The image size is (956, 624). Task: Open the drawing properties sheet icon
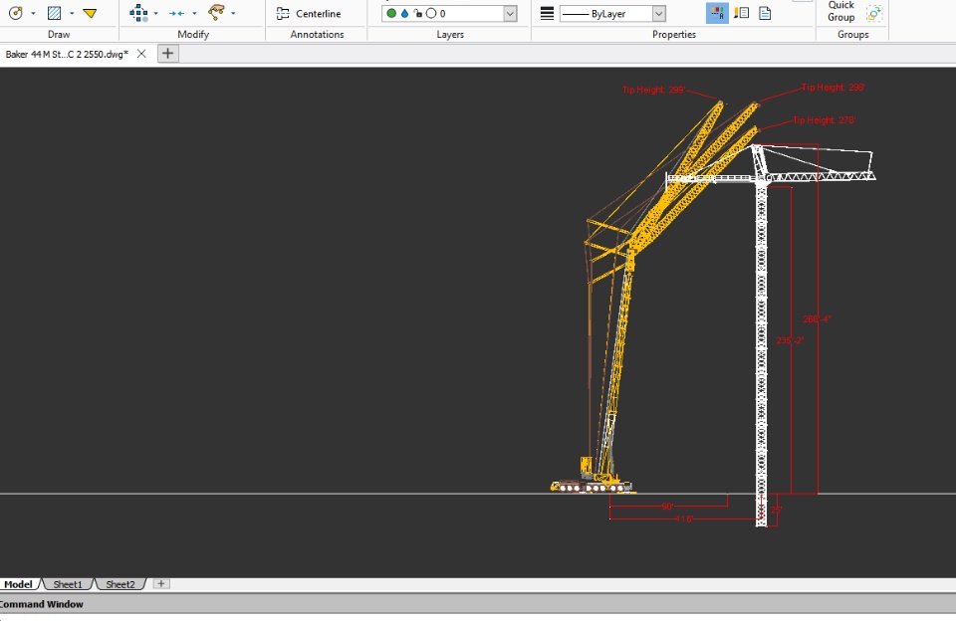pos(765,14)
